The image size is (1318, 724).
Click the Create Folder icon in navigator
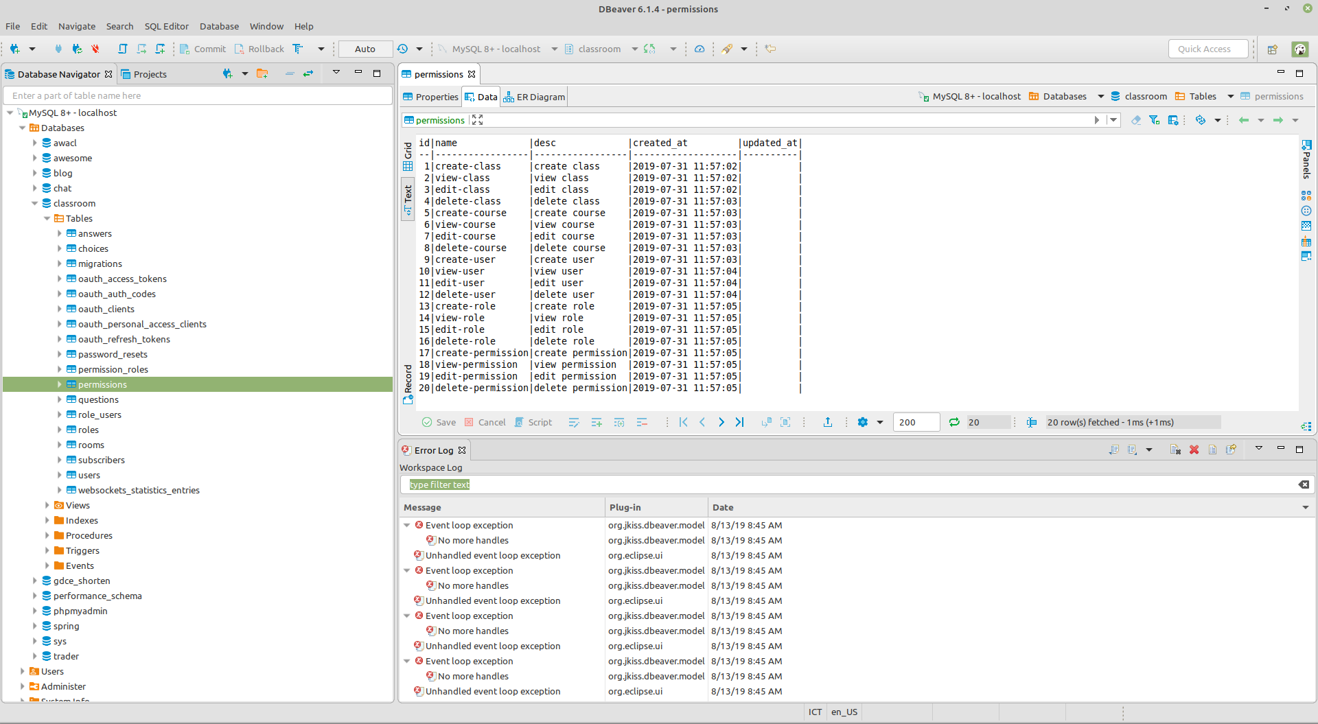click(x=262, y=73)
